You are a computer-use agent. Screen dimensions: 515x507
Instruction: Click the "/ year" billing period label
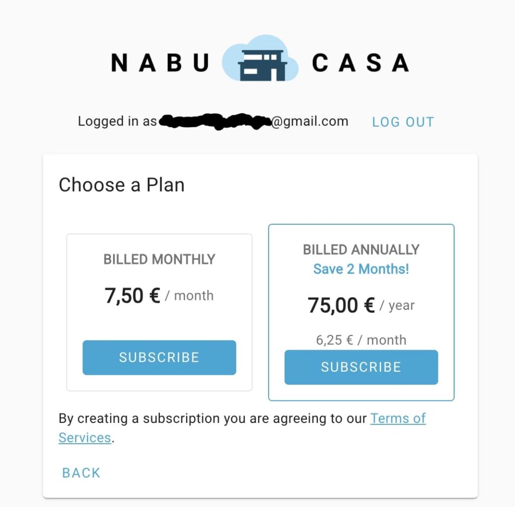[397, 305]
